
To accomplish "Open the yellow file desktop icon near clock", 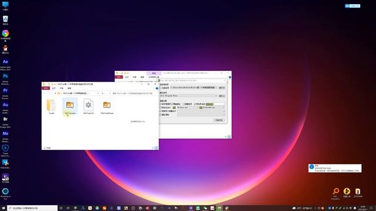I will (358, 192).
